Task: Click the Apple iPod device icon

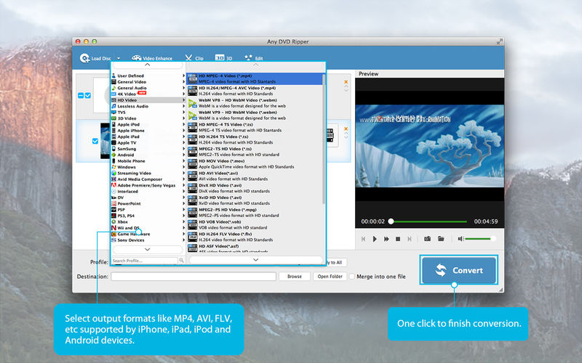Action: click(114, 124)
